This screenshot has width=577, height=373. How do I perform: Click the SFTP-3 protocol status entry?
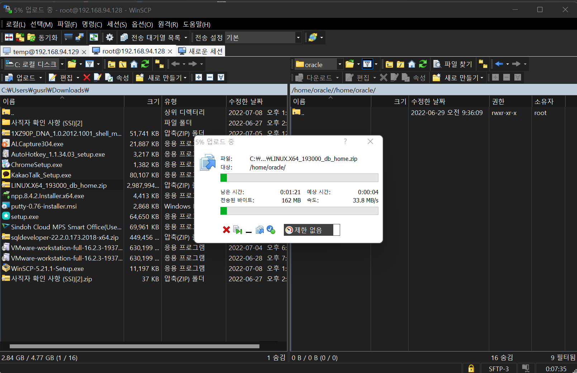(499, 369)
